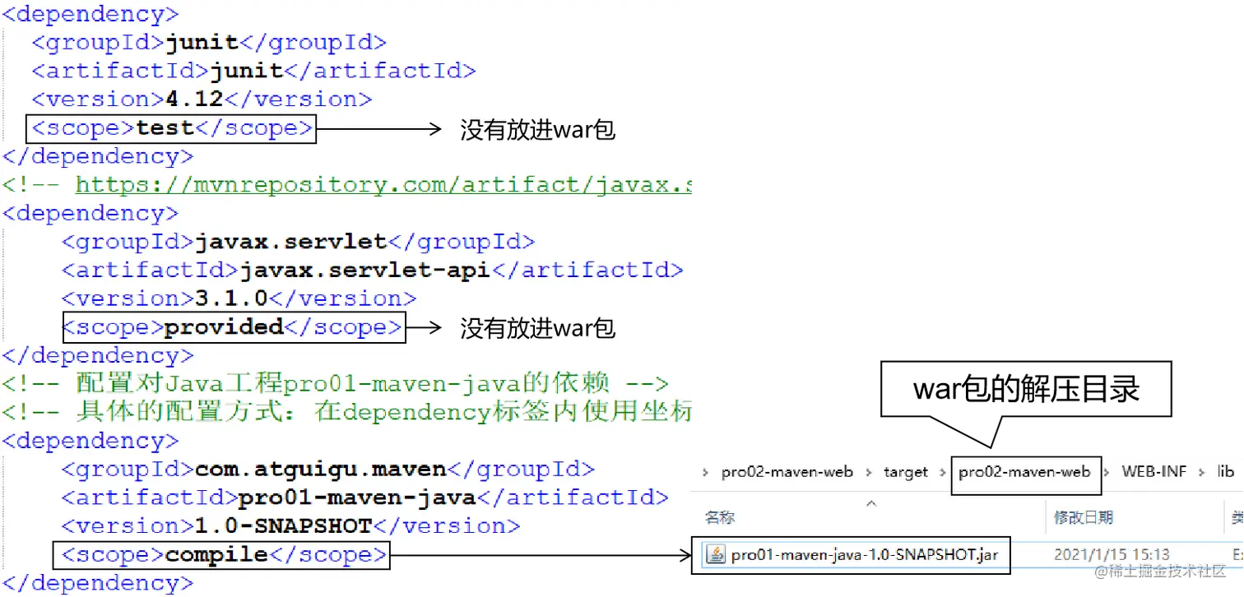Image resolution: width=1244 pixels, height=597 pixels.
Task: Go to the WEB-INF breadcrumb folder
Action: tap(1154, 472)
